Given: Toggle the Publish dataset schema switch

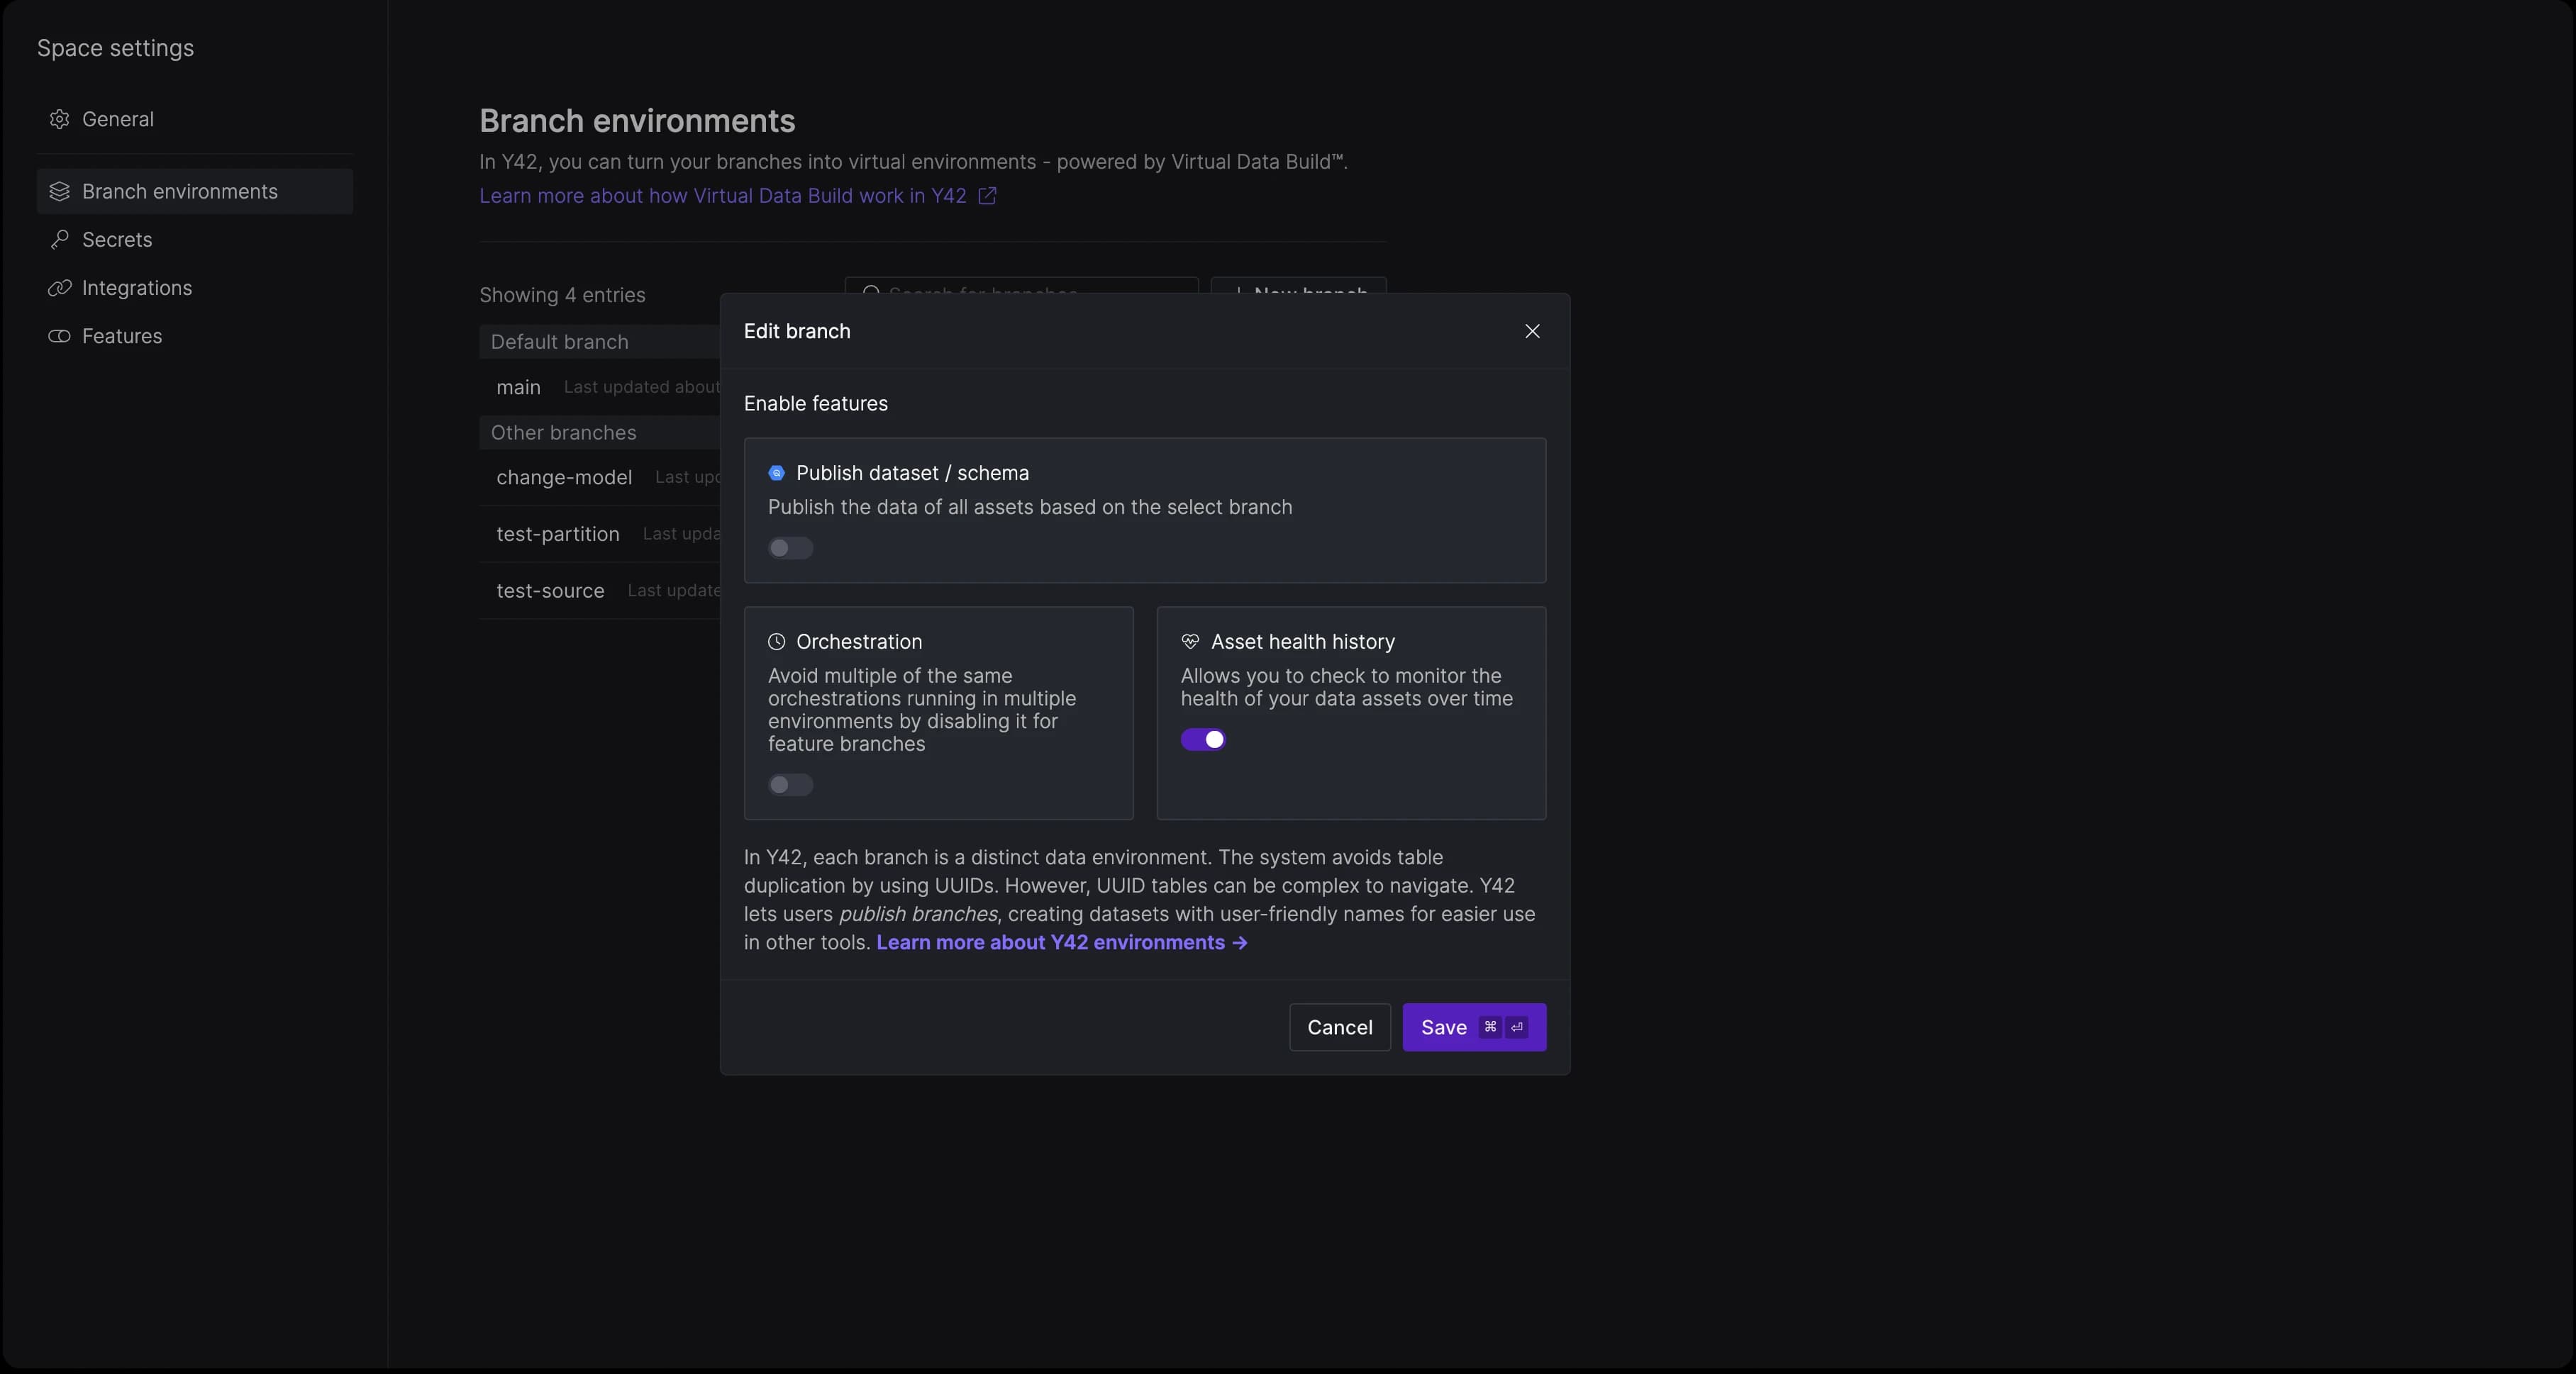Looking at the screenshot, I should pyautogui.click(x=789, y=548).
